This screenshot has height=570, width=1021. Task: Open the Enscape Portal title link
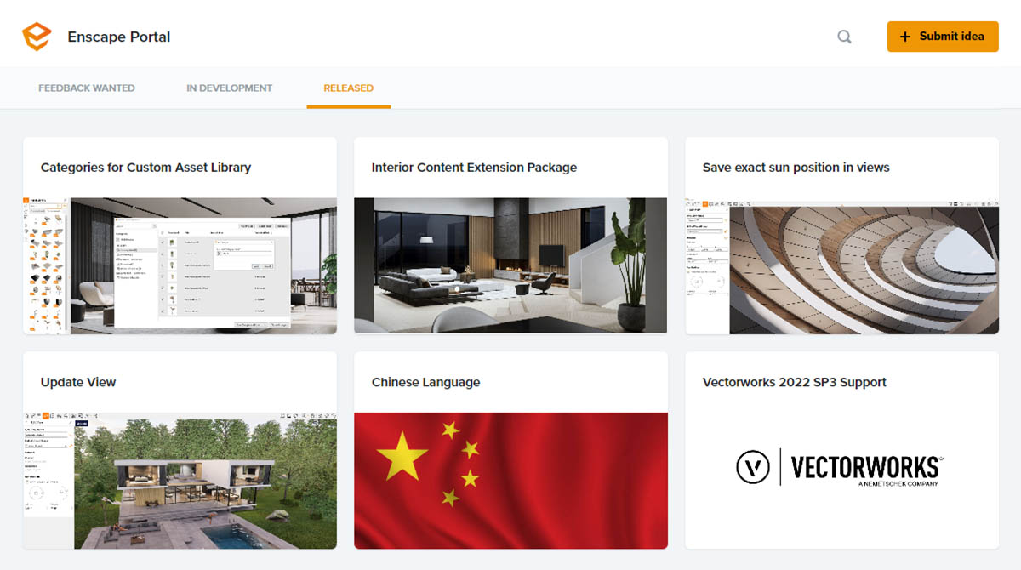[x=119, y=37]
